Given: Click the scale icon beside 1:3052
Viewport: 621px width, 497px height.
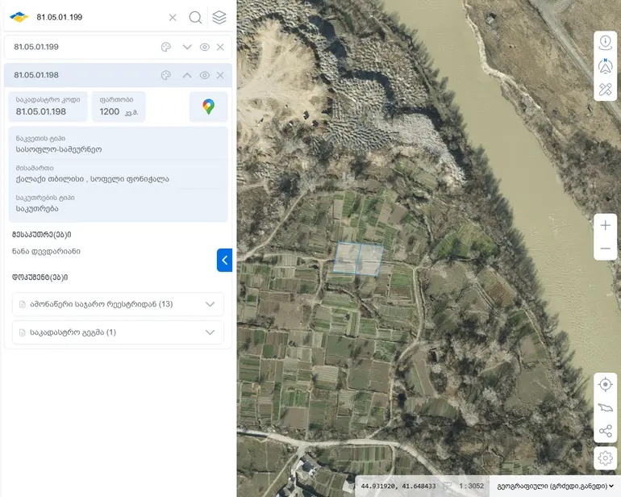Looking at the screenshot, I should pos(447,486).
